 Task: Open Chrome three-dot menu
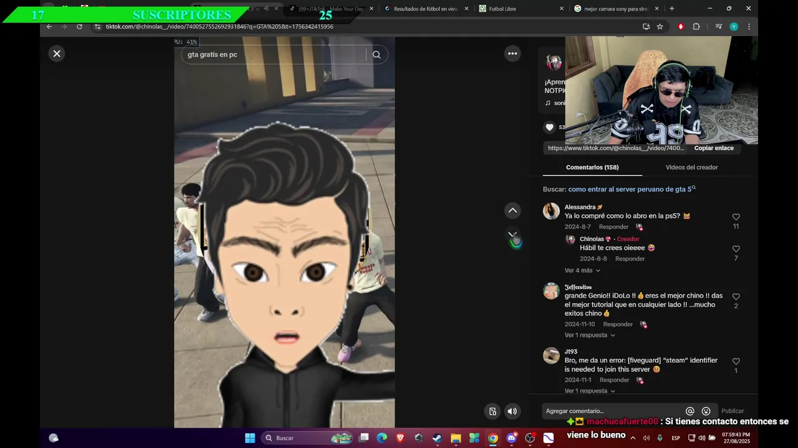click(x=749, y=27)
